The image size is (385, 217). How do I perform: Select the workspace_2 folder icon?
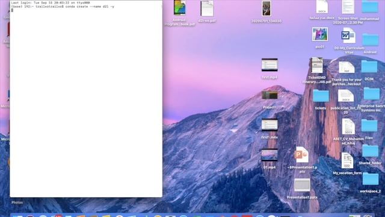(x=371, y=178)
